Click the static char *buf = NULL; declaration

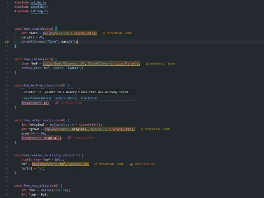pyautogui.click(x=42, y=160)
